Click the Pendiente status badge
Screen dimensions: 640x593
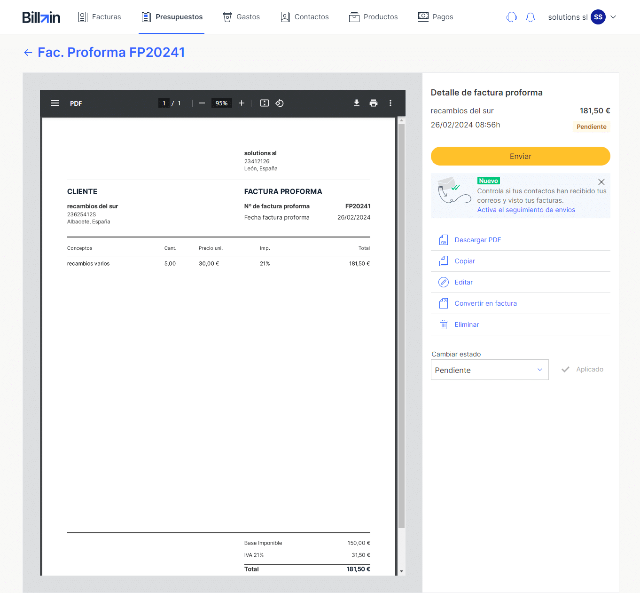pyautogui.click(x=591, y=127)
